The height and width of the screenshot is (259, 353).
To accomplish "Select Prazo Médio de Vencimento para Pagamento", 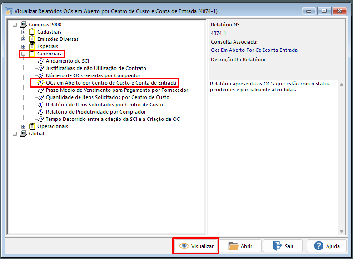I will tap(117, 90).
